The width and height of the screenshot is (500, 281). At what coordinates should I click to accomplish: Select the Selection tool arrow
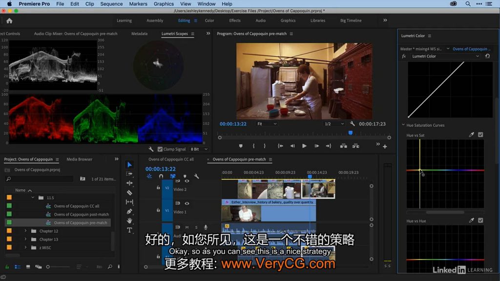point(129,164)
